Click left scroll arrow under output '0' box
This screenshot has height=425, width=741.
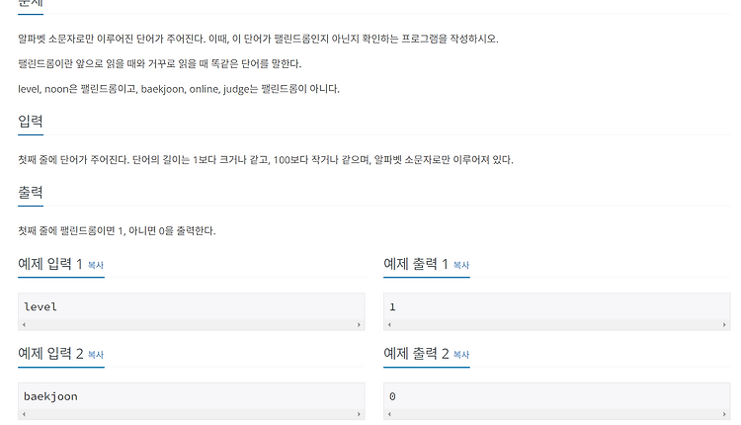389,414
